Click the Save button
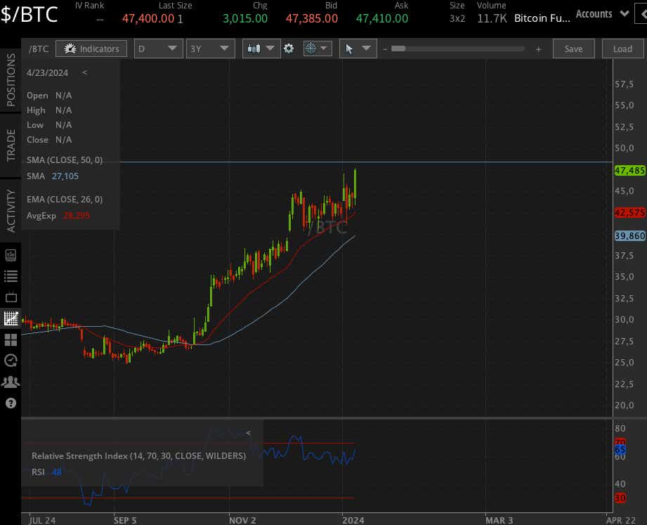 (x=573, y=48)
